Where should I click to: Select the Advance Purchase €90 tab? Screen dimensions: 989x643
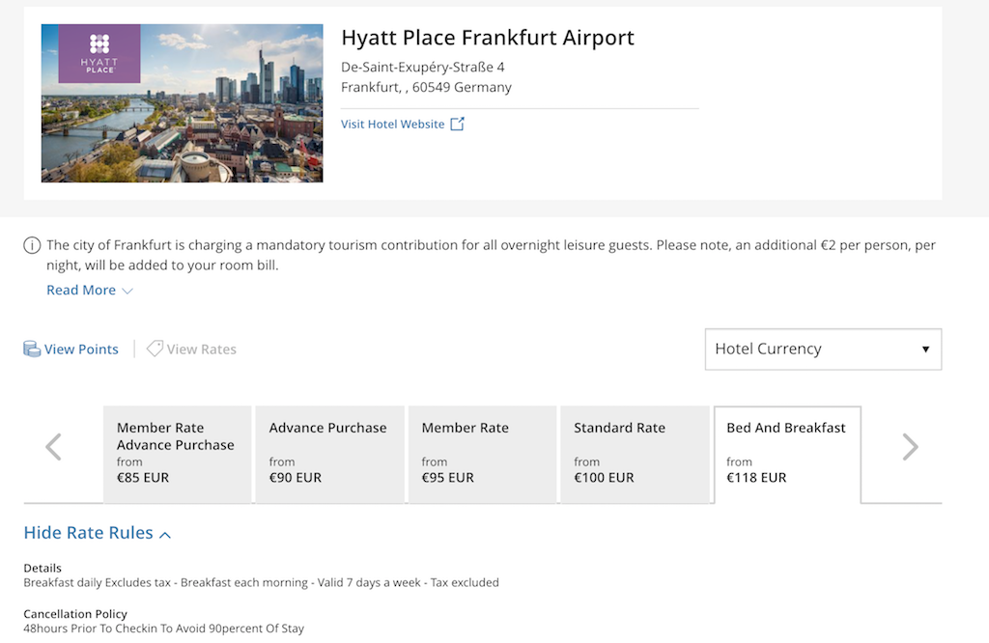click(x=329, y=454)
